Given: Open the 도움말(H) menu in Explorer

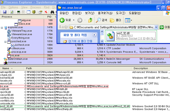Looking at the screenshot, I should 135,13.
